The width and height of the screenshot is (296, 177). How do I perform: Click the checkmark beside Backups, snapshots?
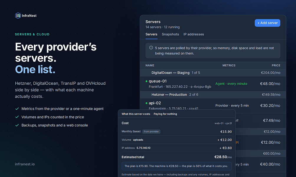click(x=17, y=125)
